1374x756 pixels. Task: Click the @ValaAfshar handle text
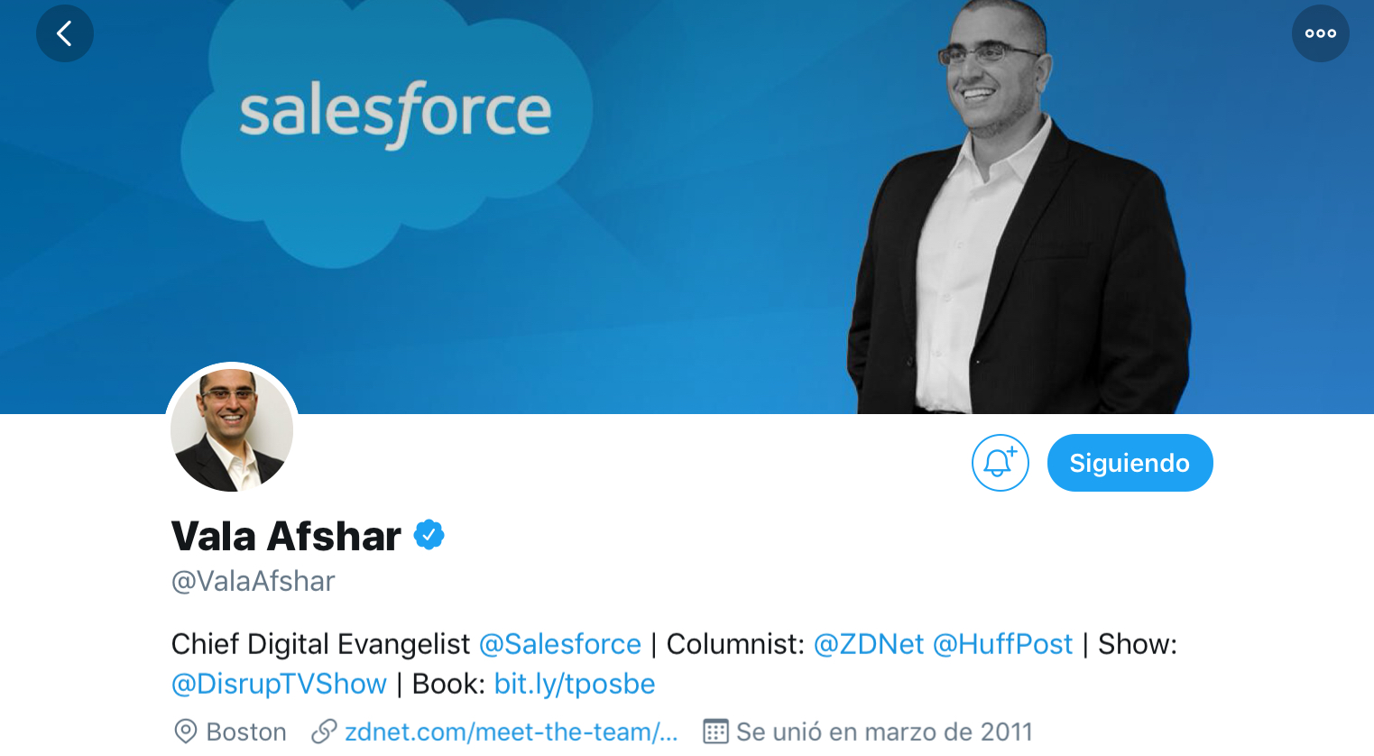254,581
